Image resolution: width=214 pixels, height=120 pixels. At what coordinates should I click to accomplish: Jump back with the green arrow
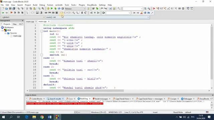tap(3, 13)
